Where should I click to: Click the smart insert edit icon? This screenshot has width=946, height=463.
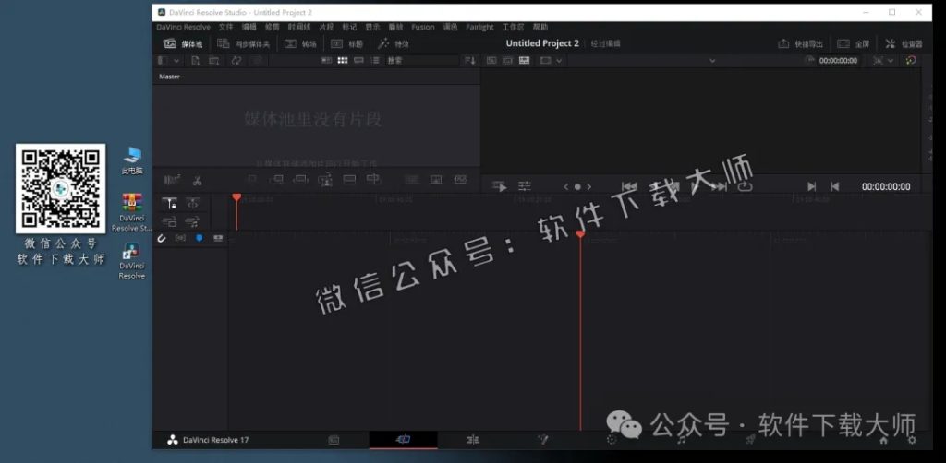(x=252, y=180)
